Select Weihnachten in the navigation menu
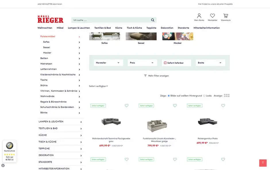 tap(45, 28)
